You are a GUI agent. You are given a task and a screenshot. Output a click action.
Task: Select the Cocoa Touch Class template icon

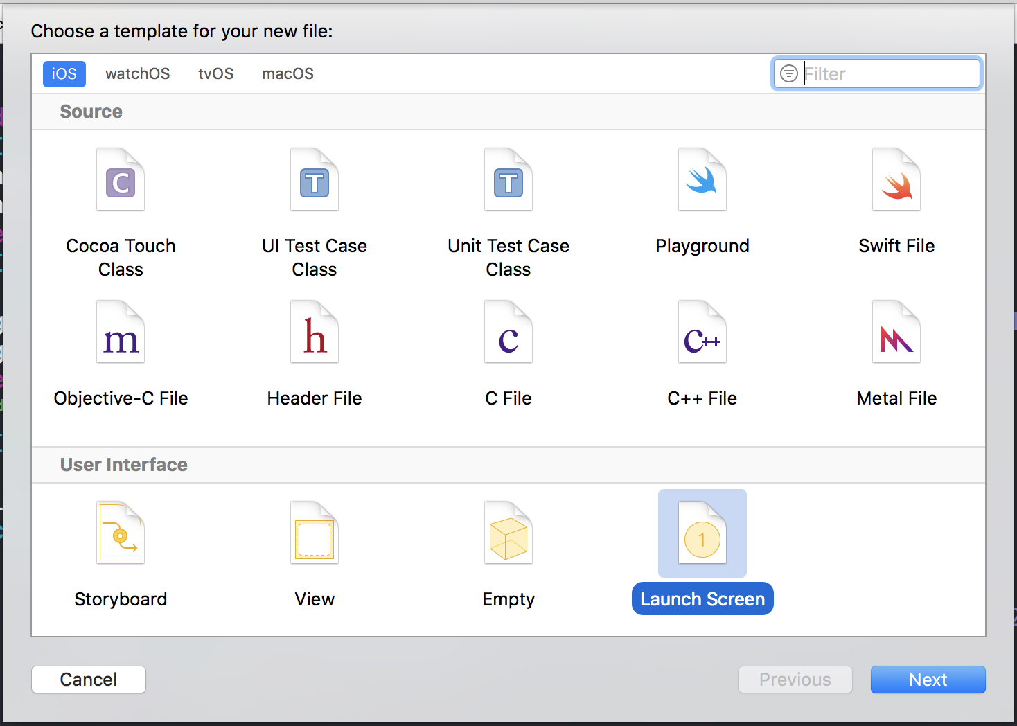(121, 179)
